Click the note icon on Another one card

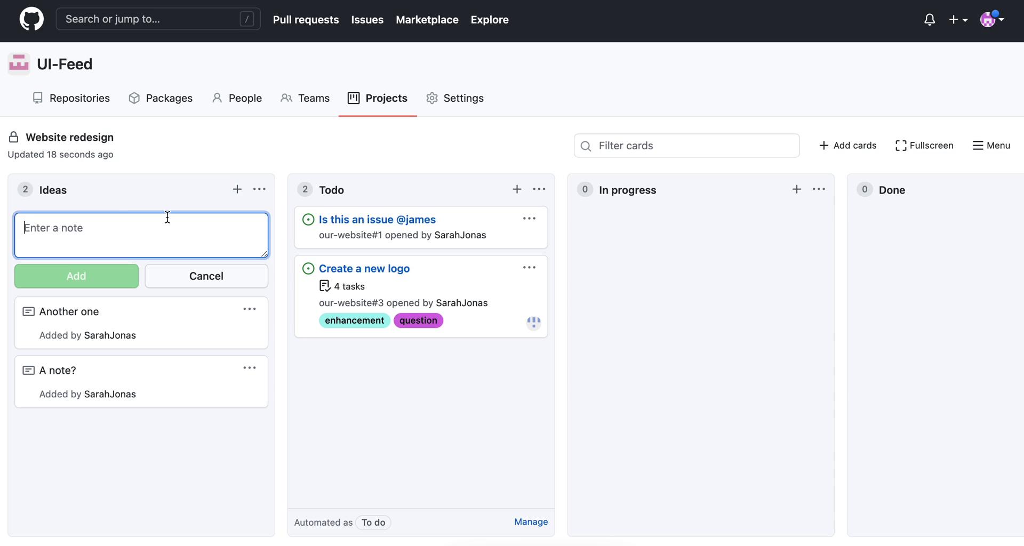tap(29, 311)
